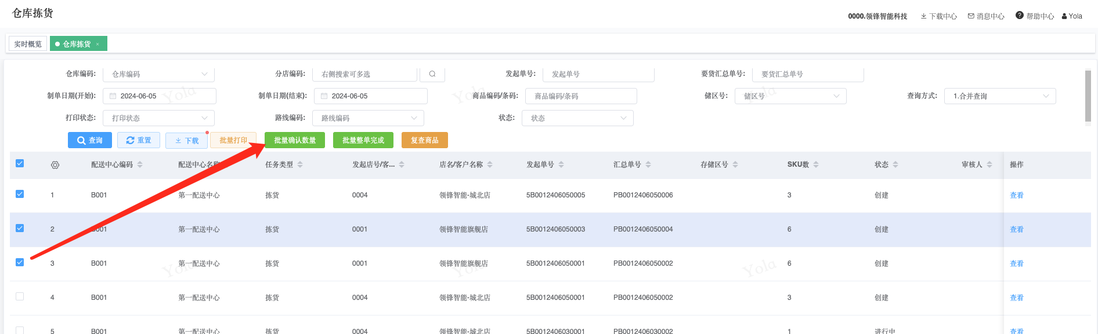Click the filter panel vertical scrollbar
The height and width of the screenshot is (334, 1098).
[1088, 96]
